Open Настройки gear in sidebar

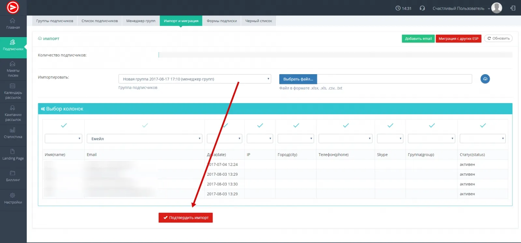[13, 198]
